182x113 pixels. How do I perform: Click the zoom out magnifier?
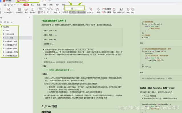(48, 9)
